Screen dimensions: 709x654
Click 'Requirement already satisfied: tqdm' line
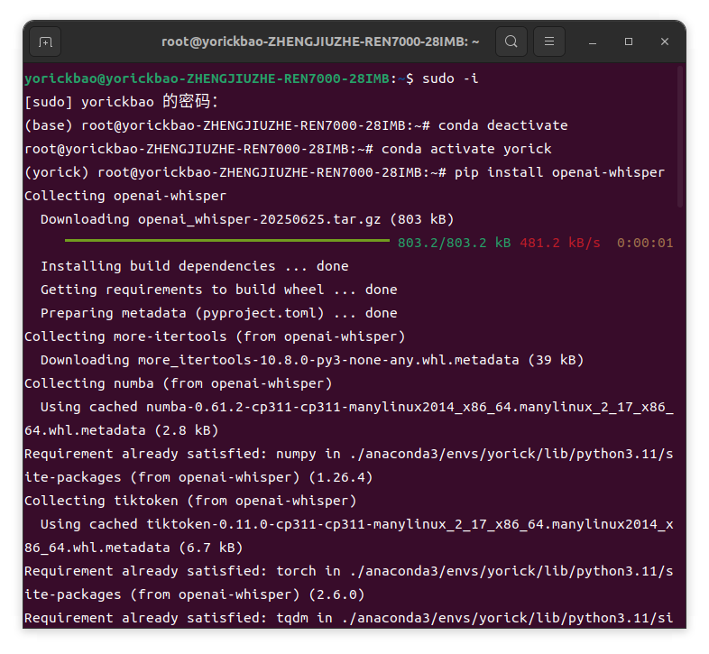(x=349, y=618)
